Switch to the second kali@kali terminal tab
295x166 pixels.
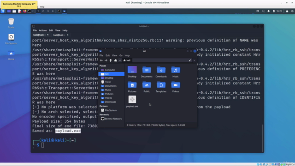tap(59, 35)
